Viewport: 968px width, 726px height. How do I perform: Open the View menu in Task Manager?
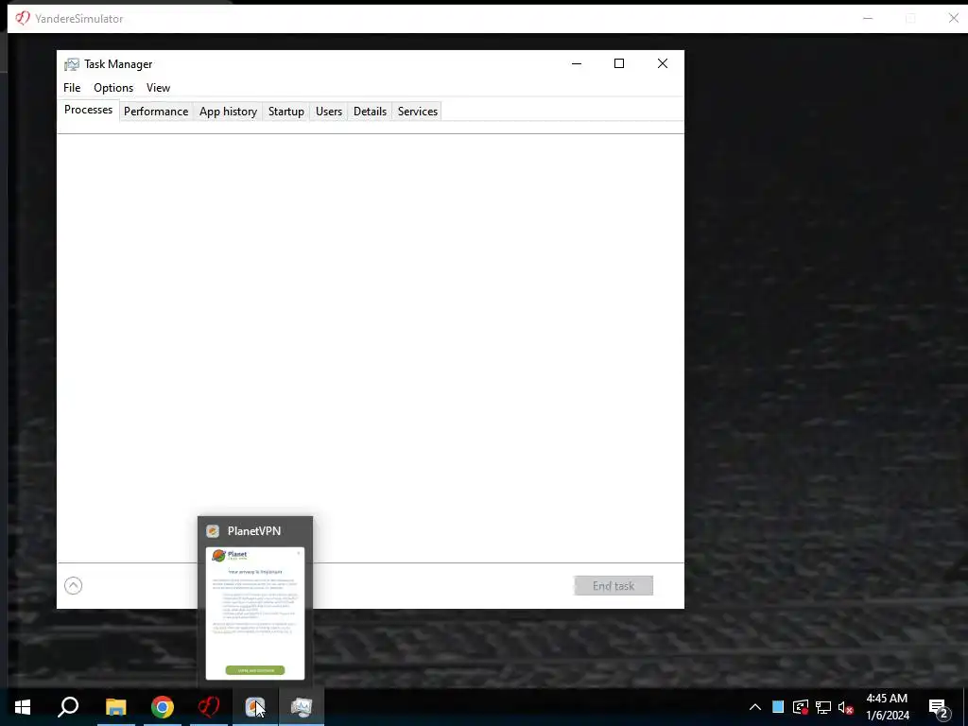click(158, 88)
